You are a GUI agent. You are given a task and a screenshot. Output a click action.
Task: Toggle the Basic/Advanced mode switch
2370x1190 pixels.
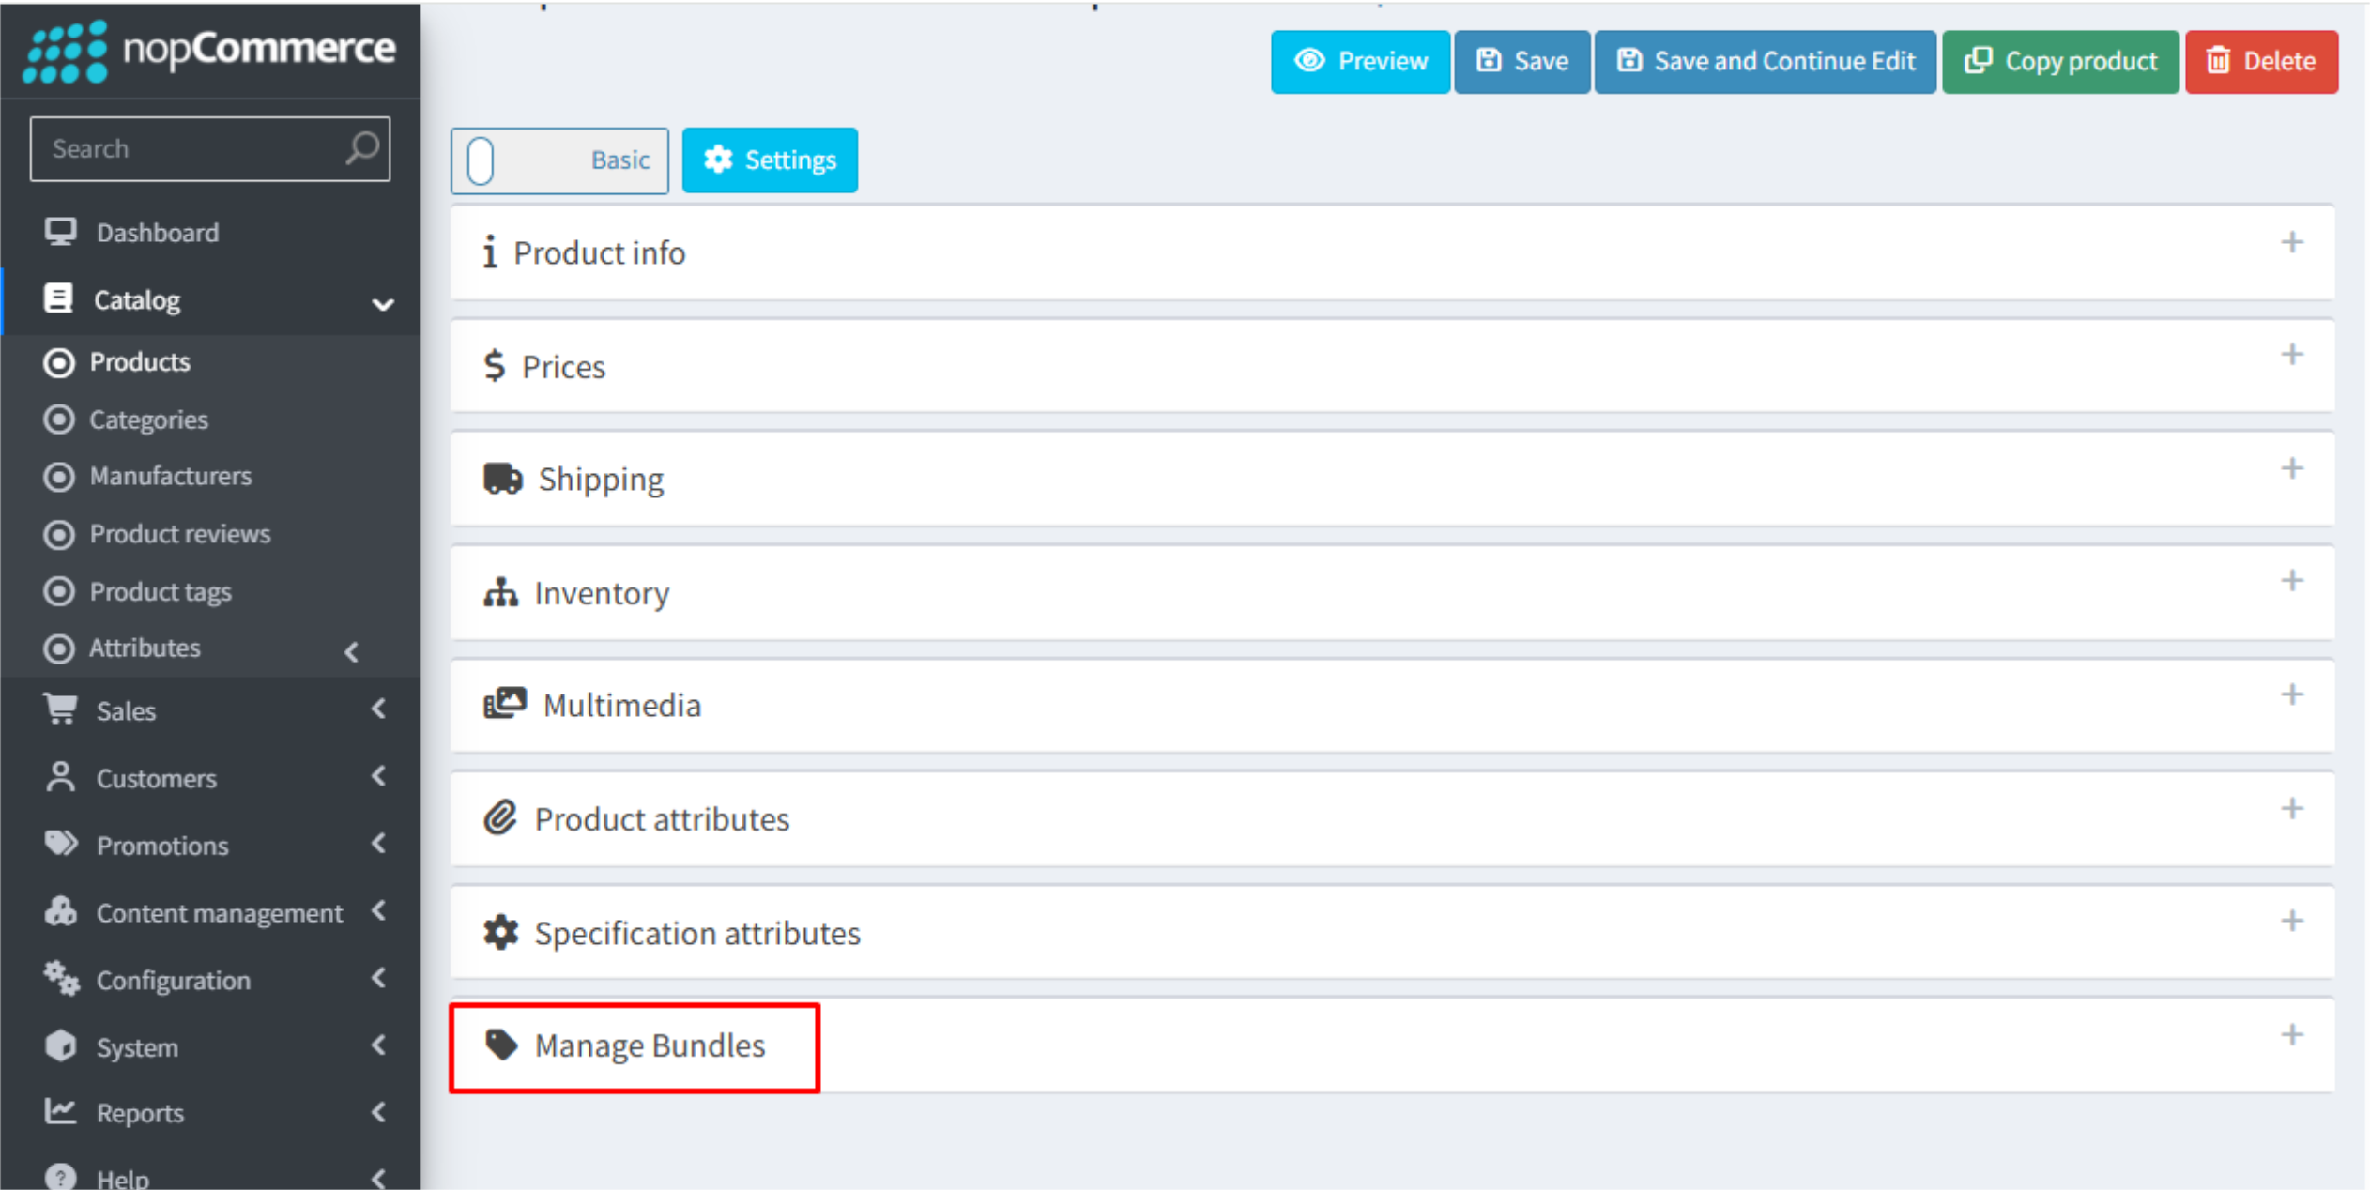pos(559,160)
